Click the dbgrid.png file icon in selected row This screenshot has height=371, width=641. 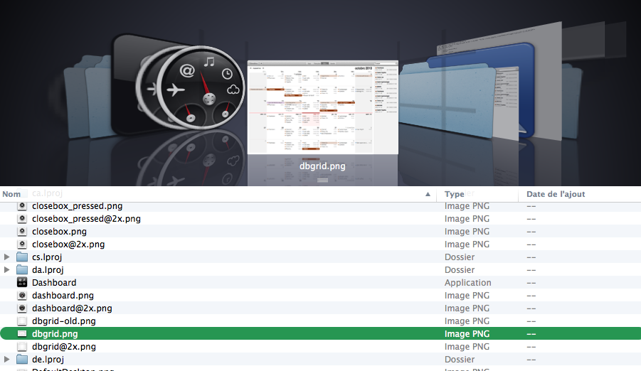tap(22, 333)
